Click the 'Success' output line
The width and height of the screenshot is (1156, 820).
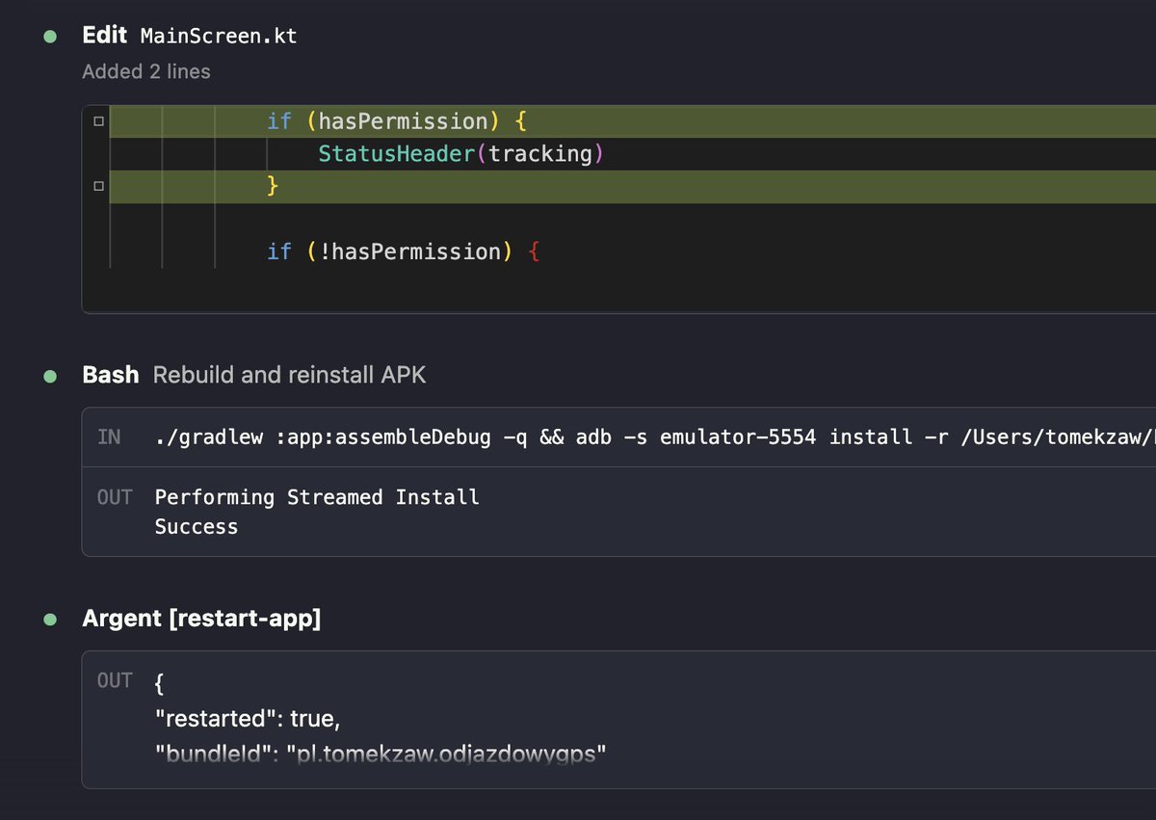click(x=197, y=526)
